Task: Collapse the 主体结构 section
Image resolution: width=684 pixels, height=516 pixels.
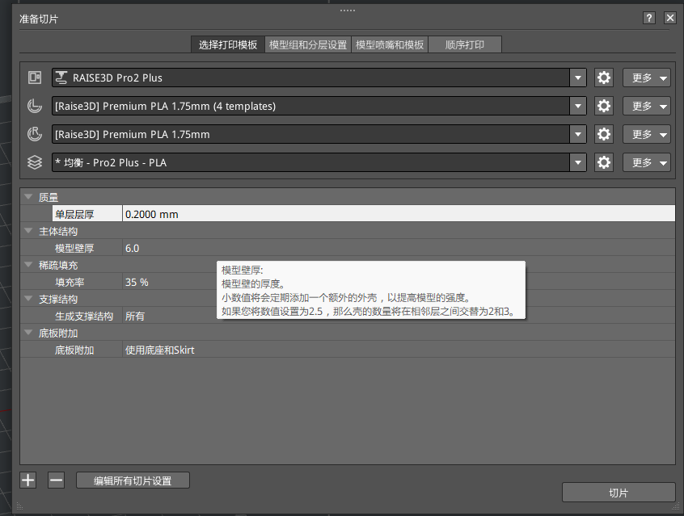Action: [x=29, y=231]
